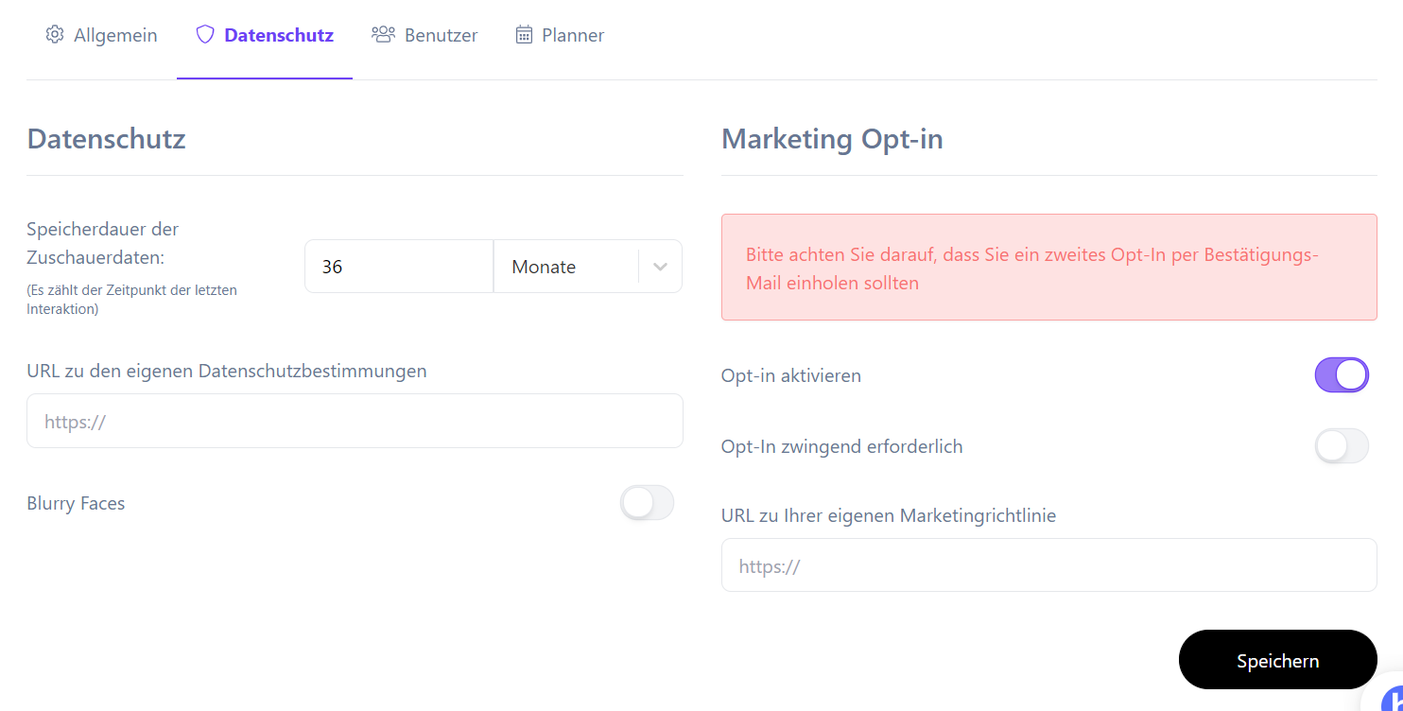This screenshot has height=711, width=1403.
Task: Open the Allgemein tab
Action: 101,35
